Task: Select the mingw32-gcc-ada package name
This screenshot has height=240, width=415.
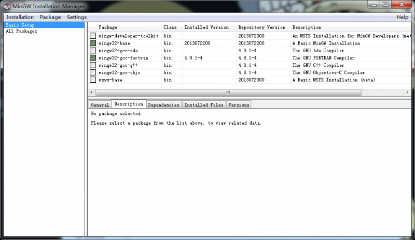Action: [x=118, y=51]
